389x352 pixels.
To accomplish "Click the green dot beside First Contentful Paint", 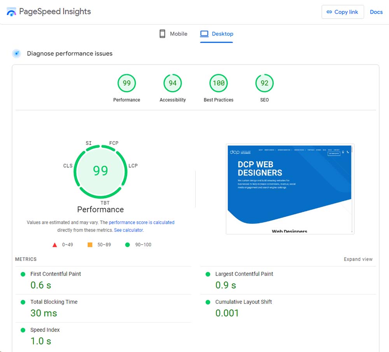I will pos(23,274).
